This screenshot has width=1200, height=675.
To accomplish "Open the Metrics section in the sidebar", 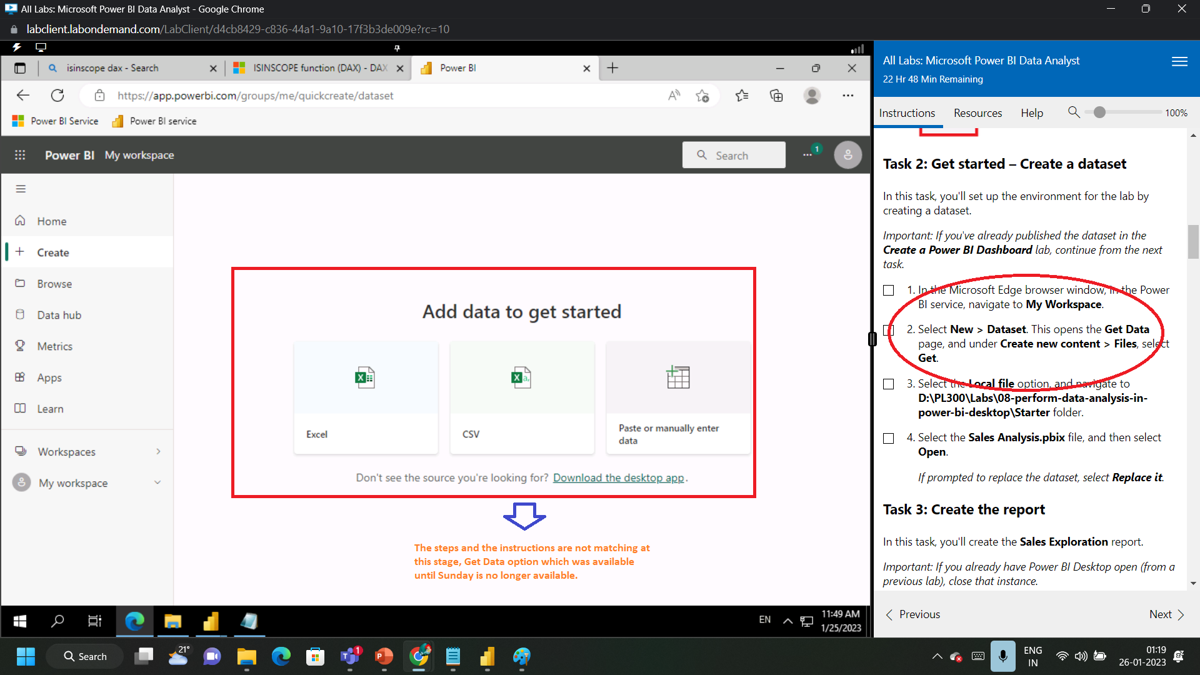I will coord(56,346).
